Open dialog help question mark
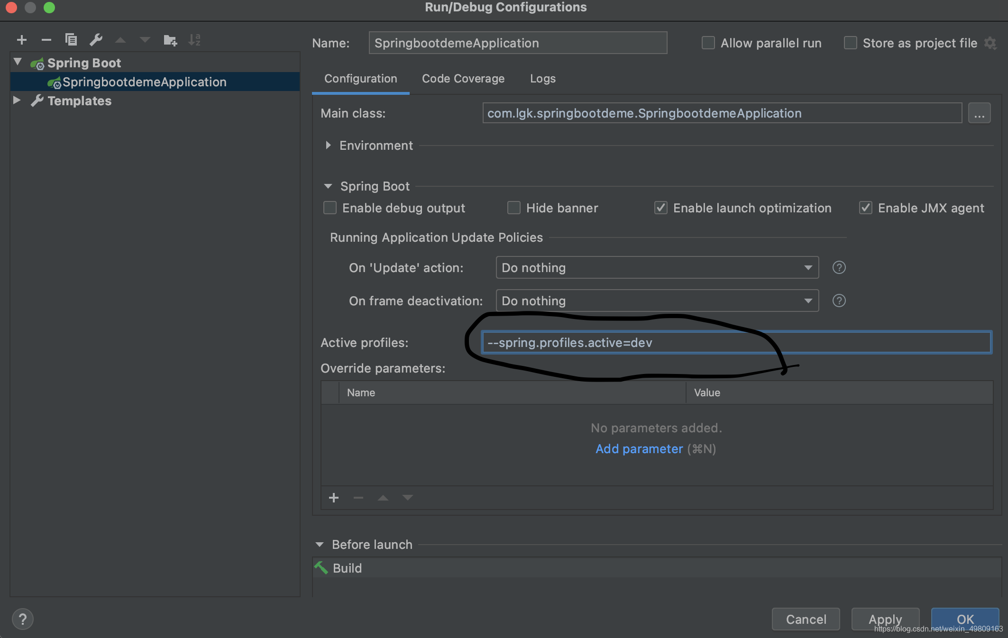The height and width of the screenshot is (638, 1008). tap(22, 619)
